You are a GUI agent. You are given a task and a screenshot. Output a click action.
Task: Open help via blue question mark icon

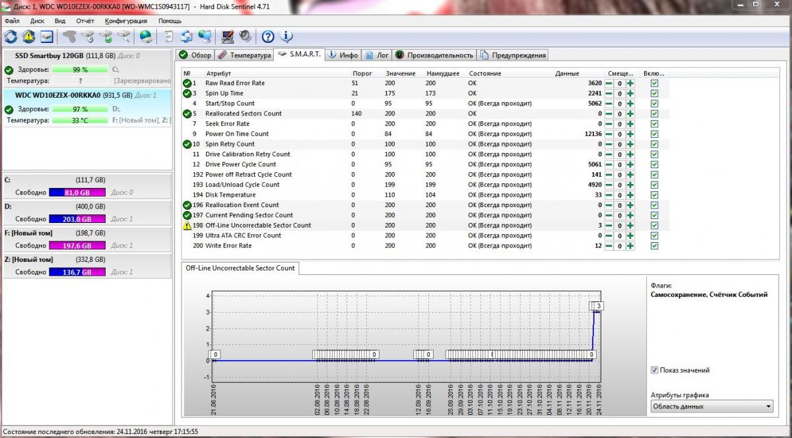pyautogui.click(x=268, y=36)
